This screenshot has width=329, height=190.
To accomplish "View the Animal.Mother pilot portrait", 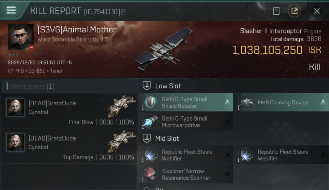I will coord(21,37).
